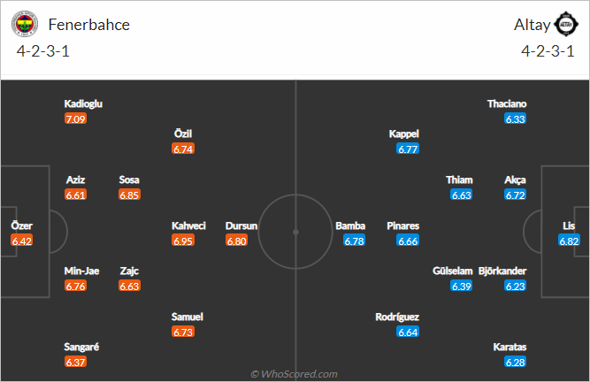Select Sangaré's 6.37 rating badge
This screenshot has width=590, height=382.
point(76,362)
